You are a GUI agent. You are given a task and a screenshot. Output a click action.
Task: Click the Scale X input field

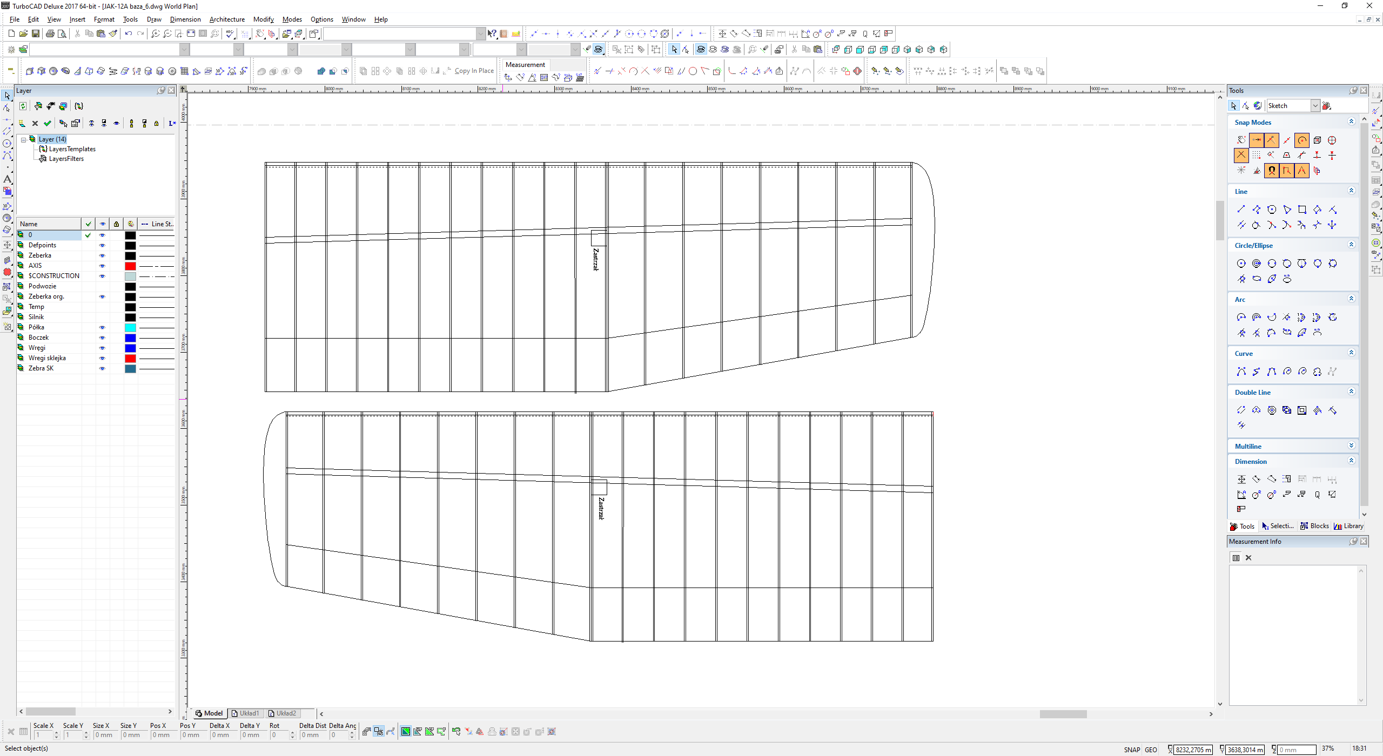44,735
